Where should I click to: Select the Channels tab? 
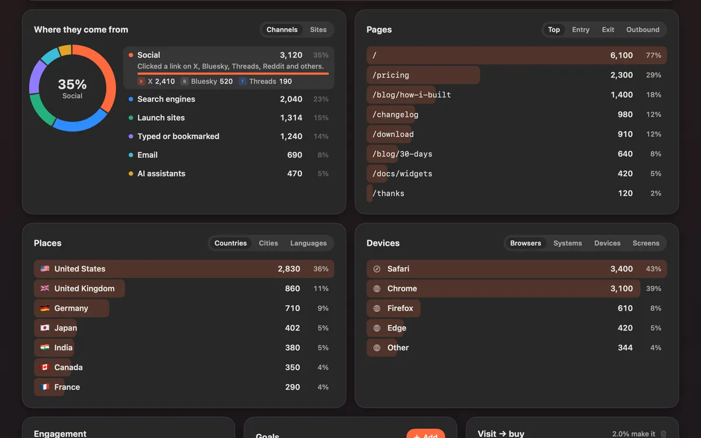[282, 30]
